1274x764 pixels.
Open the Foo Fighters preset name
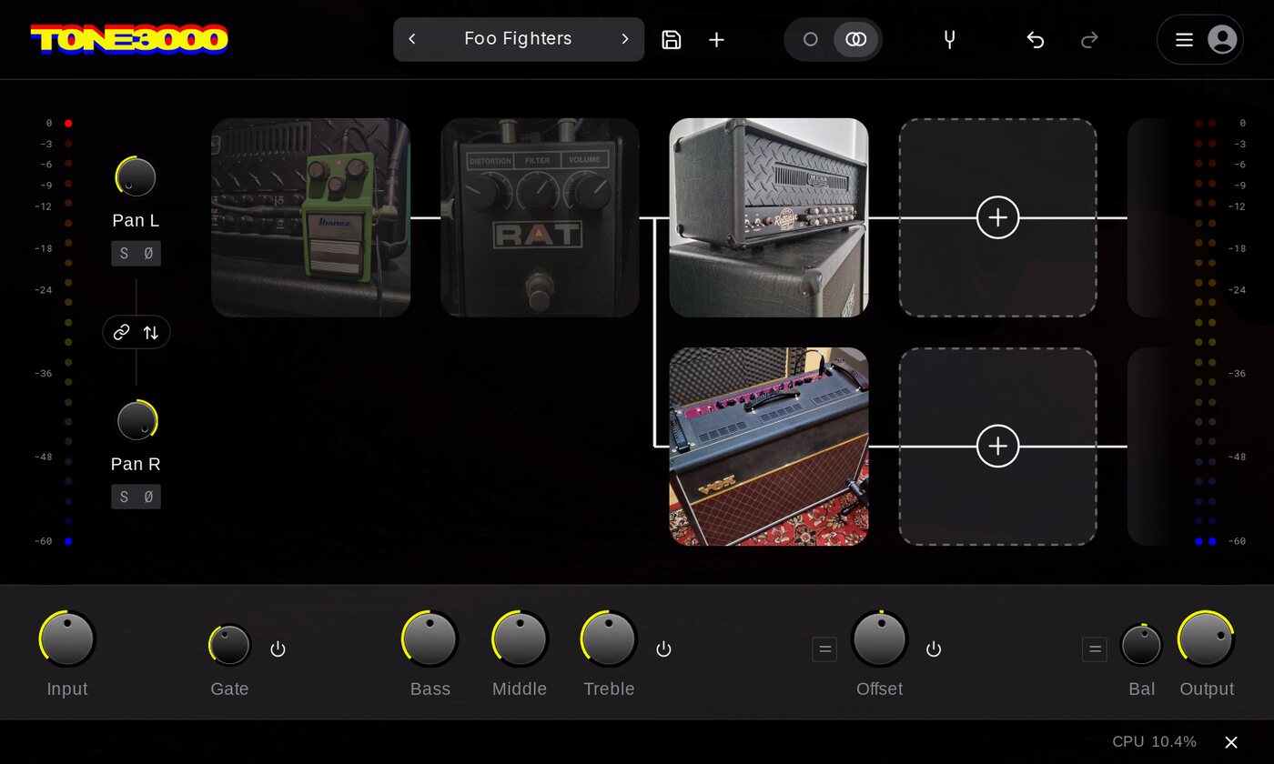pyautogui.click(x=518, y=39)
